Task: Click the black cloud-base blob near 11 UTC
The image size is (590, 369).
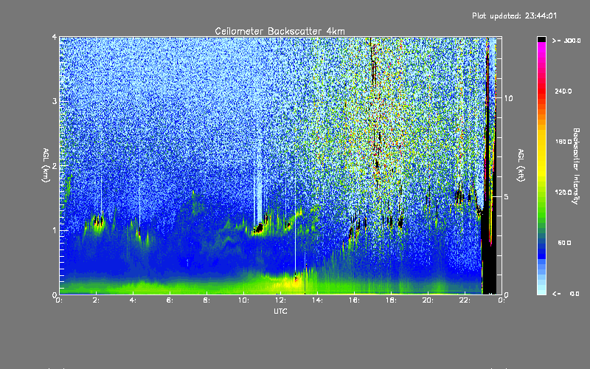Action: [259, 228]
